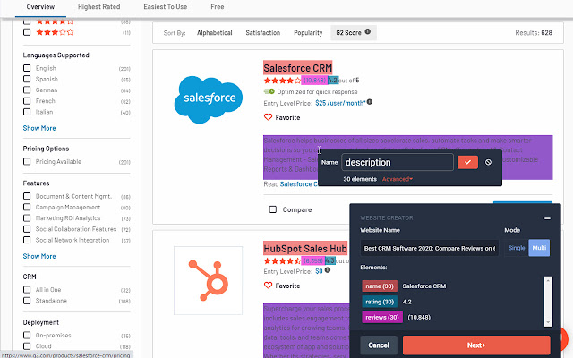Open the Salesforce CRM product title
The image size is (573, 358).
pyautogui.click(x=298, y=68)
